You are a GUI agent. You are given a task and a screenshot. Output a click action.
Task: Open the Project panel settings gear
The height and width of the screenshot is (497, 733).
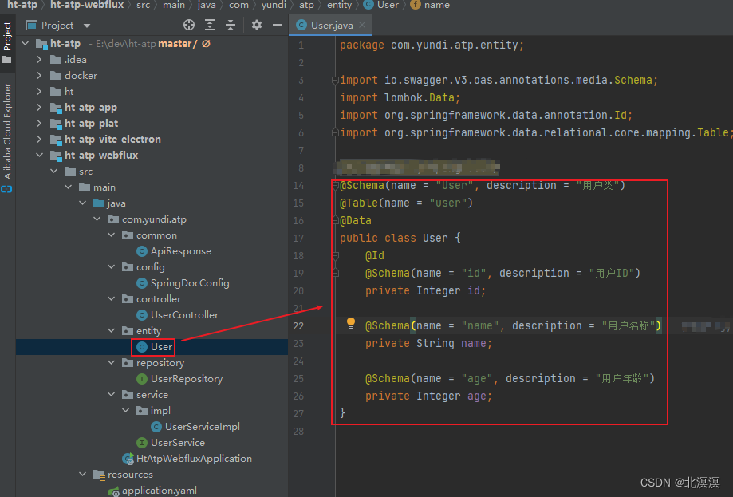(x=256, y=25)
